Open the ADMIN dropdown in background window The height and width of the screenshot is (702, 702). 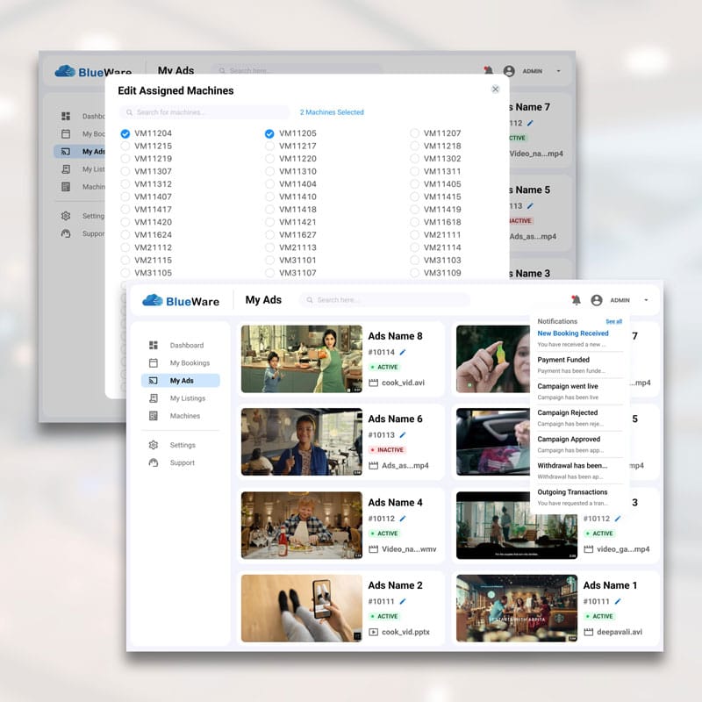(559, 71)
